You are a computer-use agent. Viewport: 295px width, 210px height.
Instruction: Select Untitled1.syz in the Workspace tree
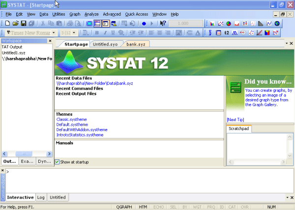tap(13, 53)
